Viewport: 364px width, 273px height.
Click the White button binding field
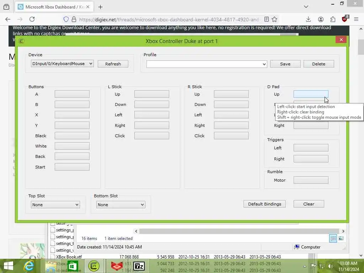click(72, 146)
